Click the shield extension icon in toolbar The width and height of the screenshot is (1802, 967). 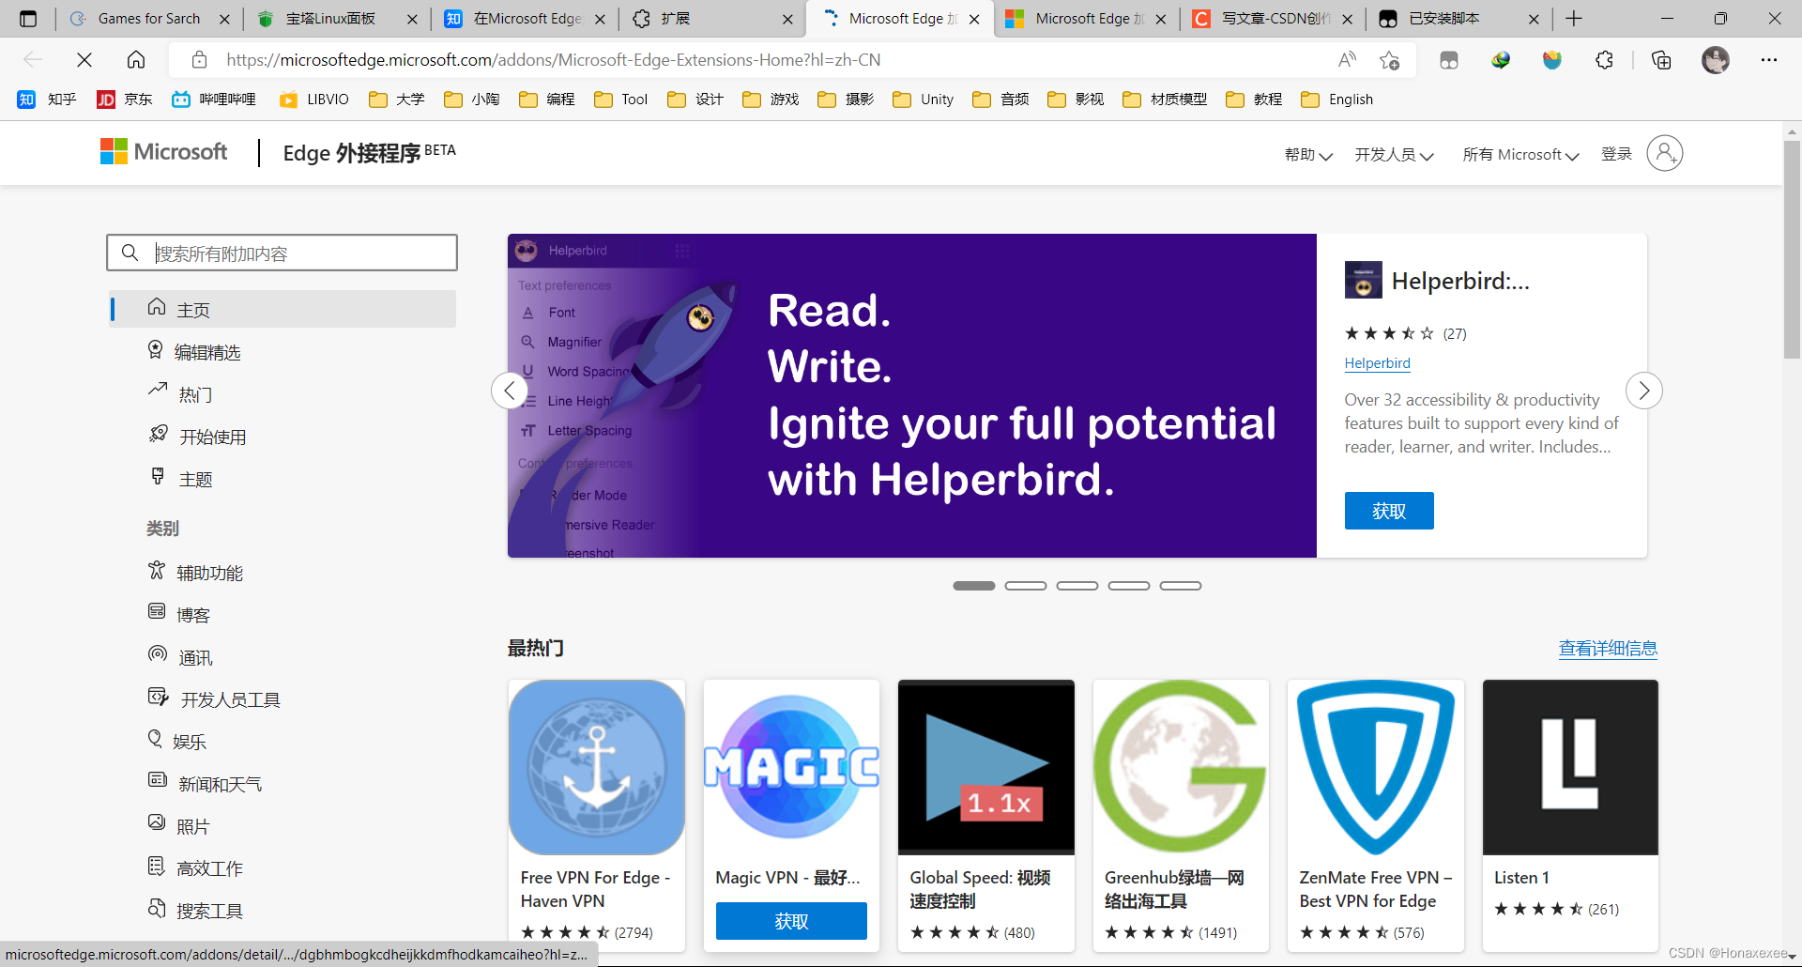coord(1552,60)
